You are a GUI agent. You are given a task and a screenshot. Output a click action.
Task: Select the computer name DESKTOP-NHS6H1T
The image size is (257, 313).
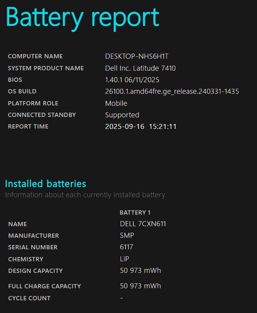[x=136, y=56]
